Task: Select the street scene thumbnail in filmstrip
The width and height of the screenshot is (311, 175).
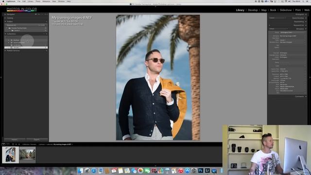Action: point(27,155)
